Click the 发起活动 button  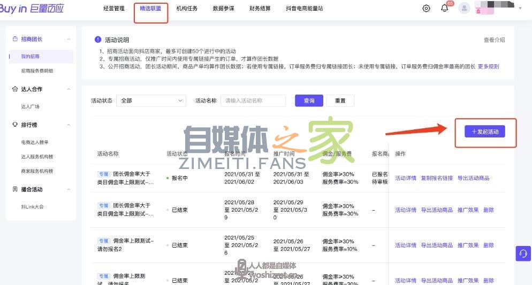coord(485,132)
